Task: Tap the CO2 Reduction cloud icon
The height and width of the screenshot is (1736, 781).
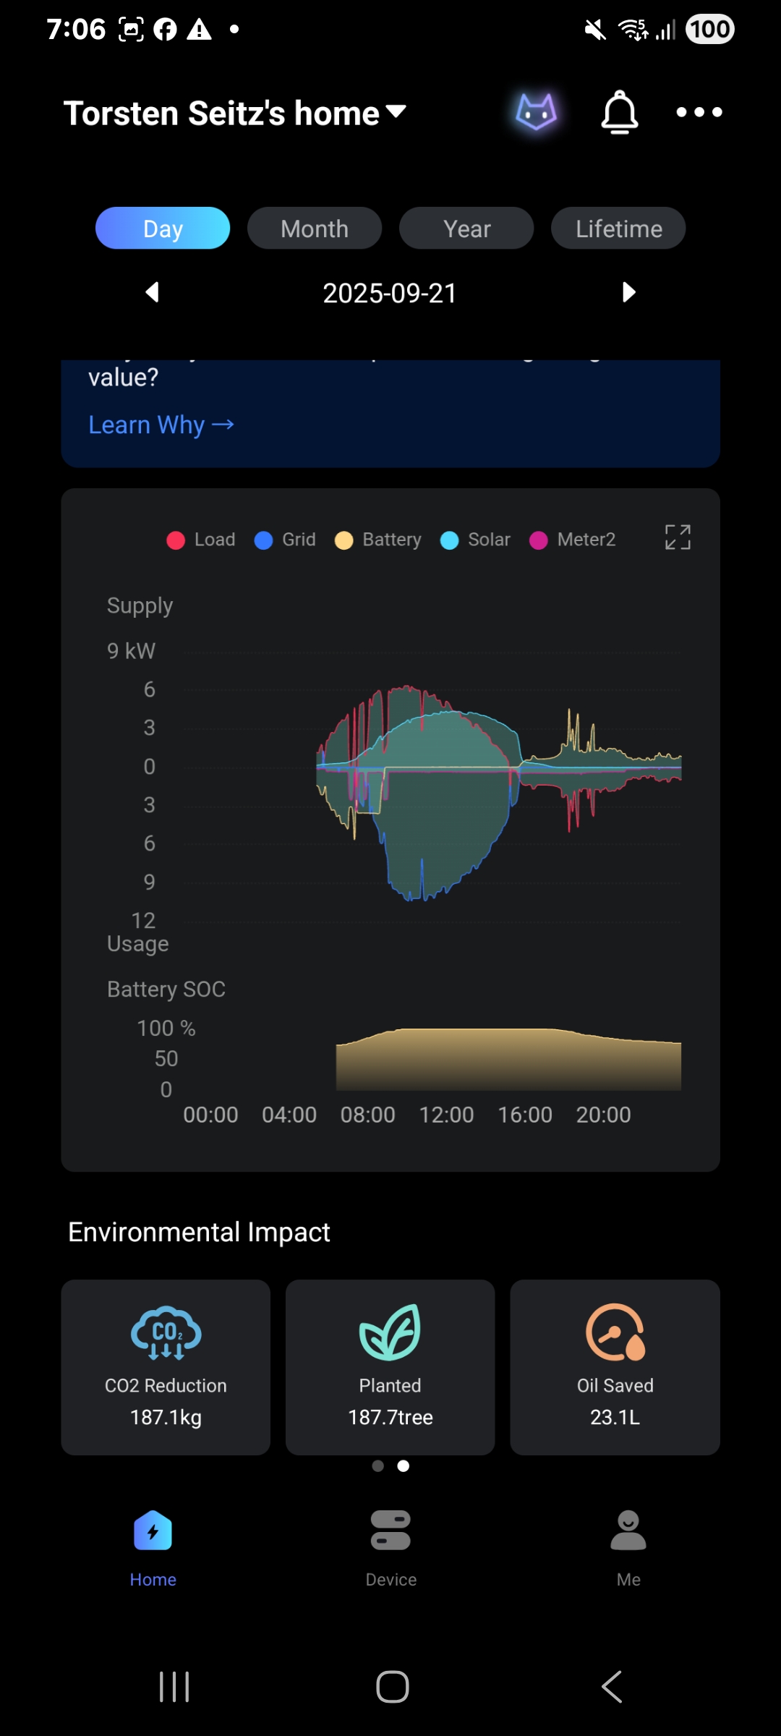Action: (x=166, y=1332)
